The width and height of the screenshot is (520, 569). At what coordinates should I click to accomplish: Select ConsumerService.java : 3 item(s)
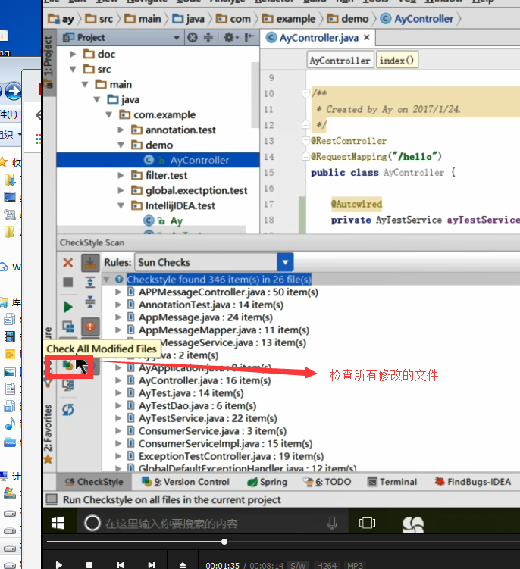click(212, 431)
